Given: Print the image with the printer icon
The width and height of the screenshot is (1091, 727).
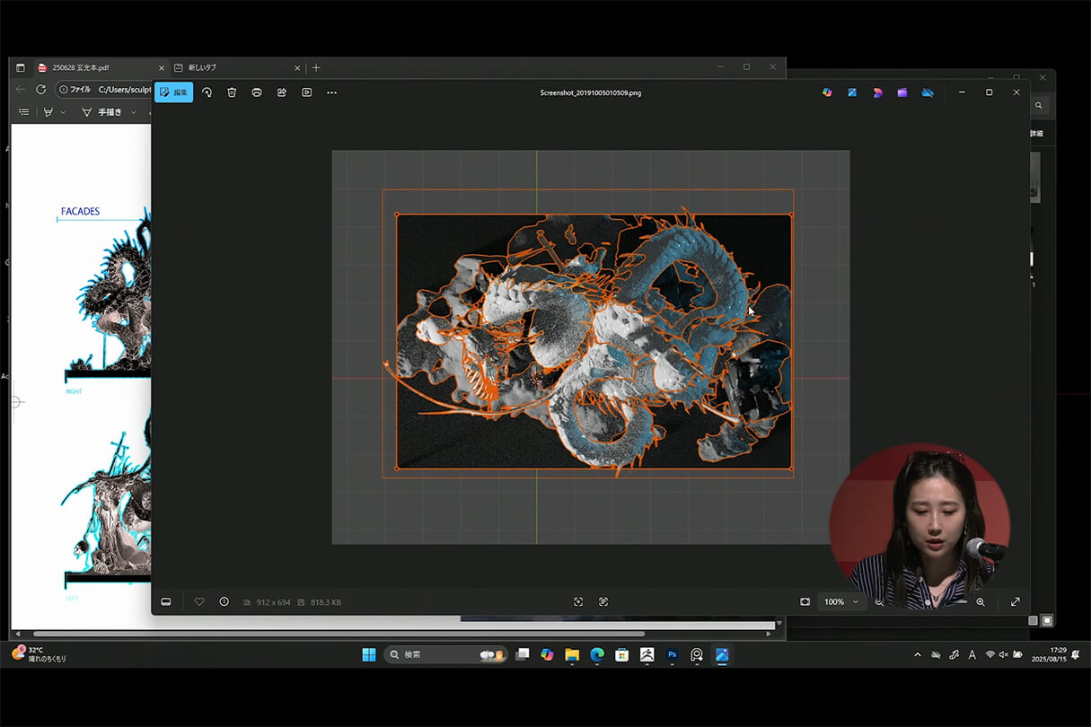Looking at the screenshot, I should (x=257, y=92).
